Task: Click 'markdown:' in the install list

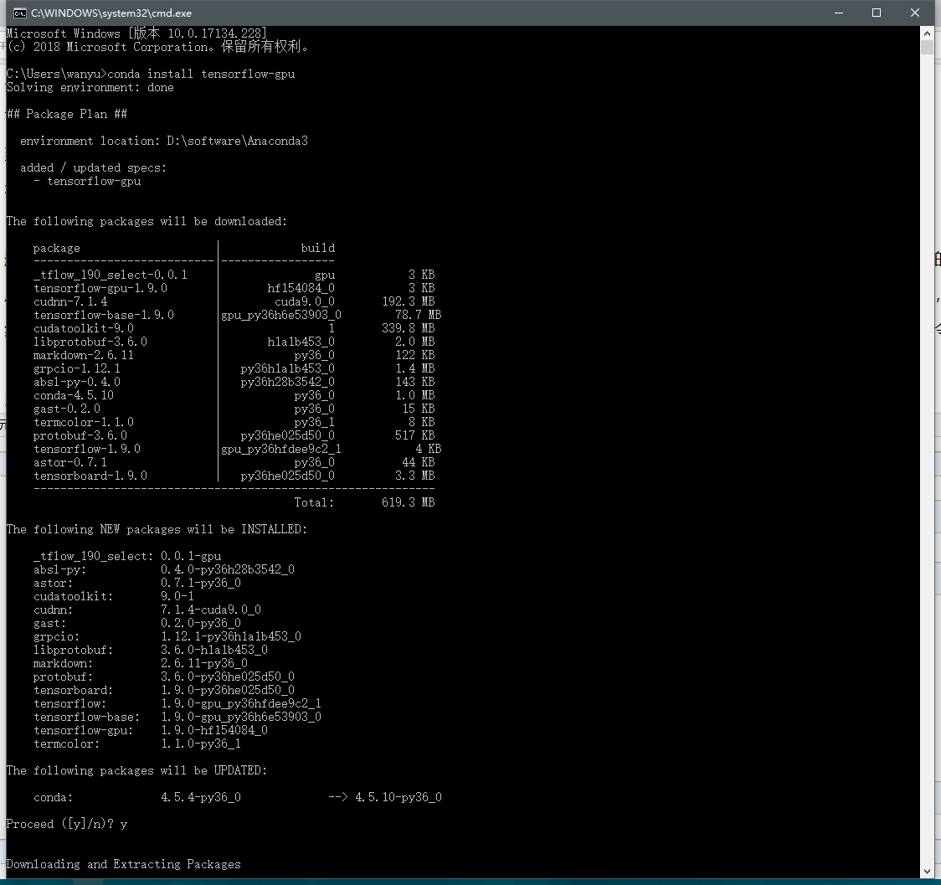Action: click(x=63, y=664)
